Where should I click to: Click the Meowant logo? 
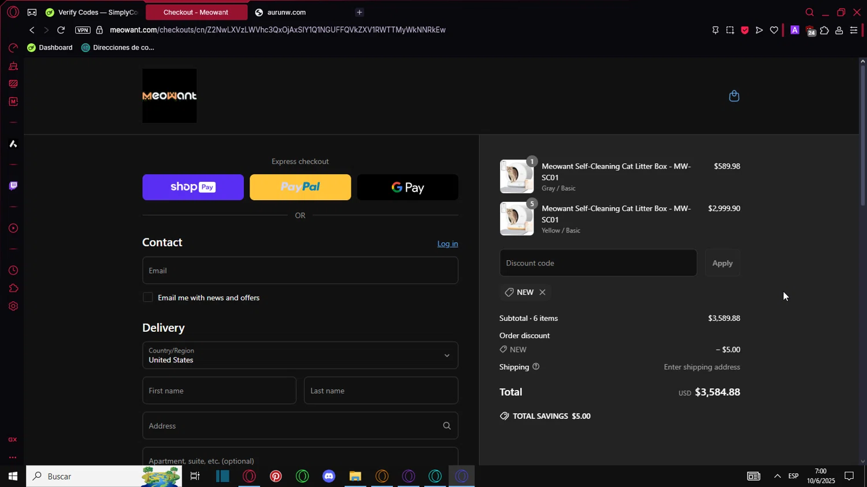tap(169, 96)
